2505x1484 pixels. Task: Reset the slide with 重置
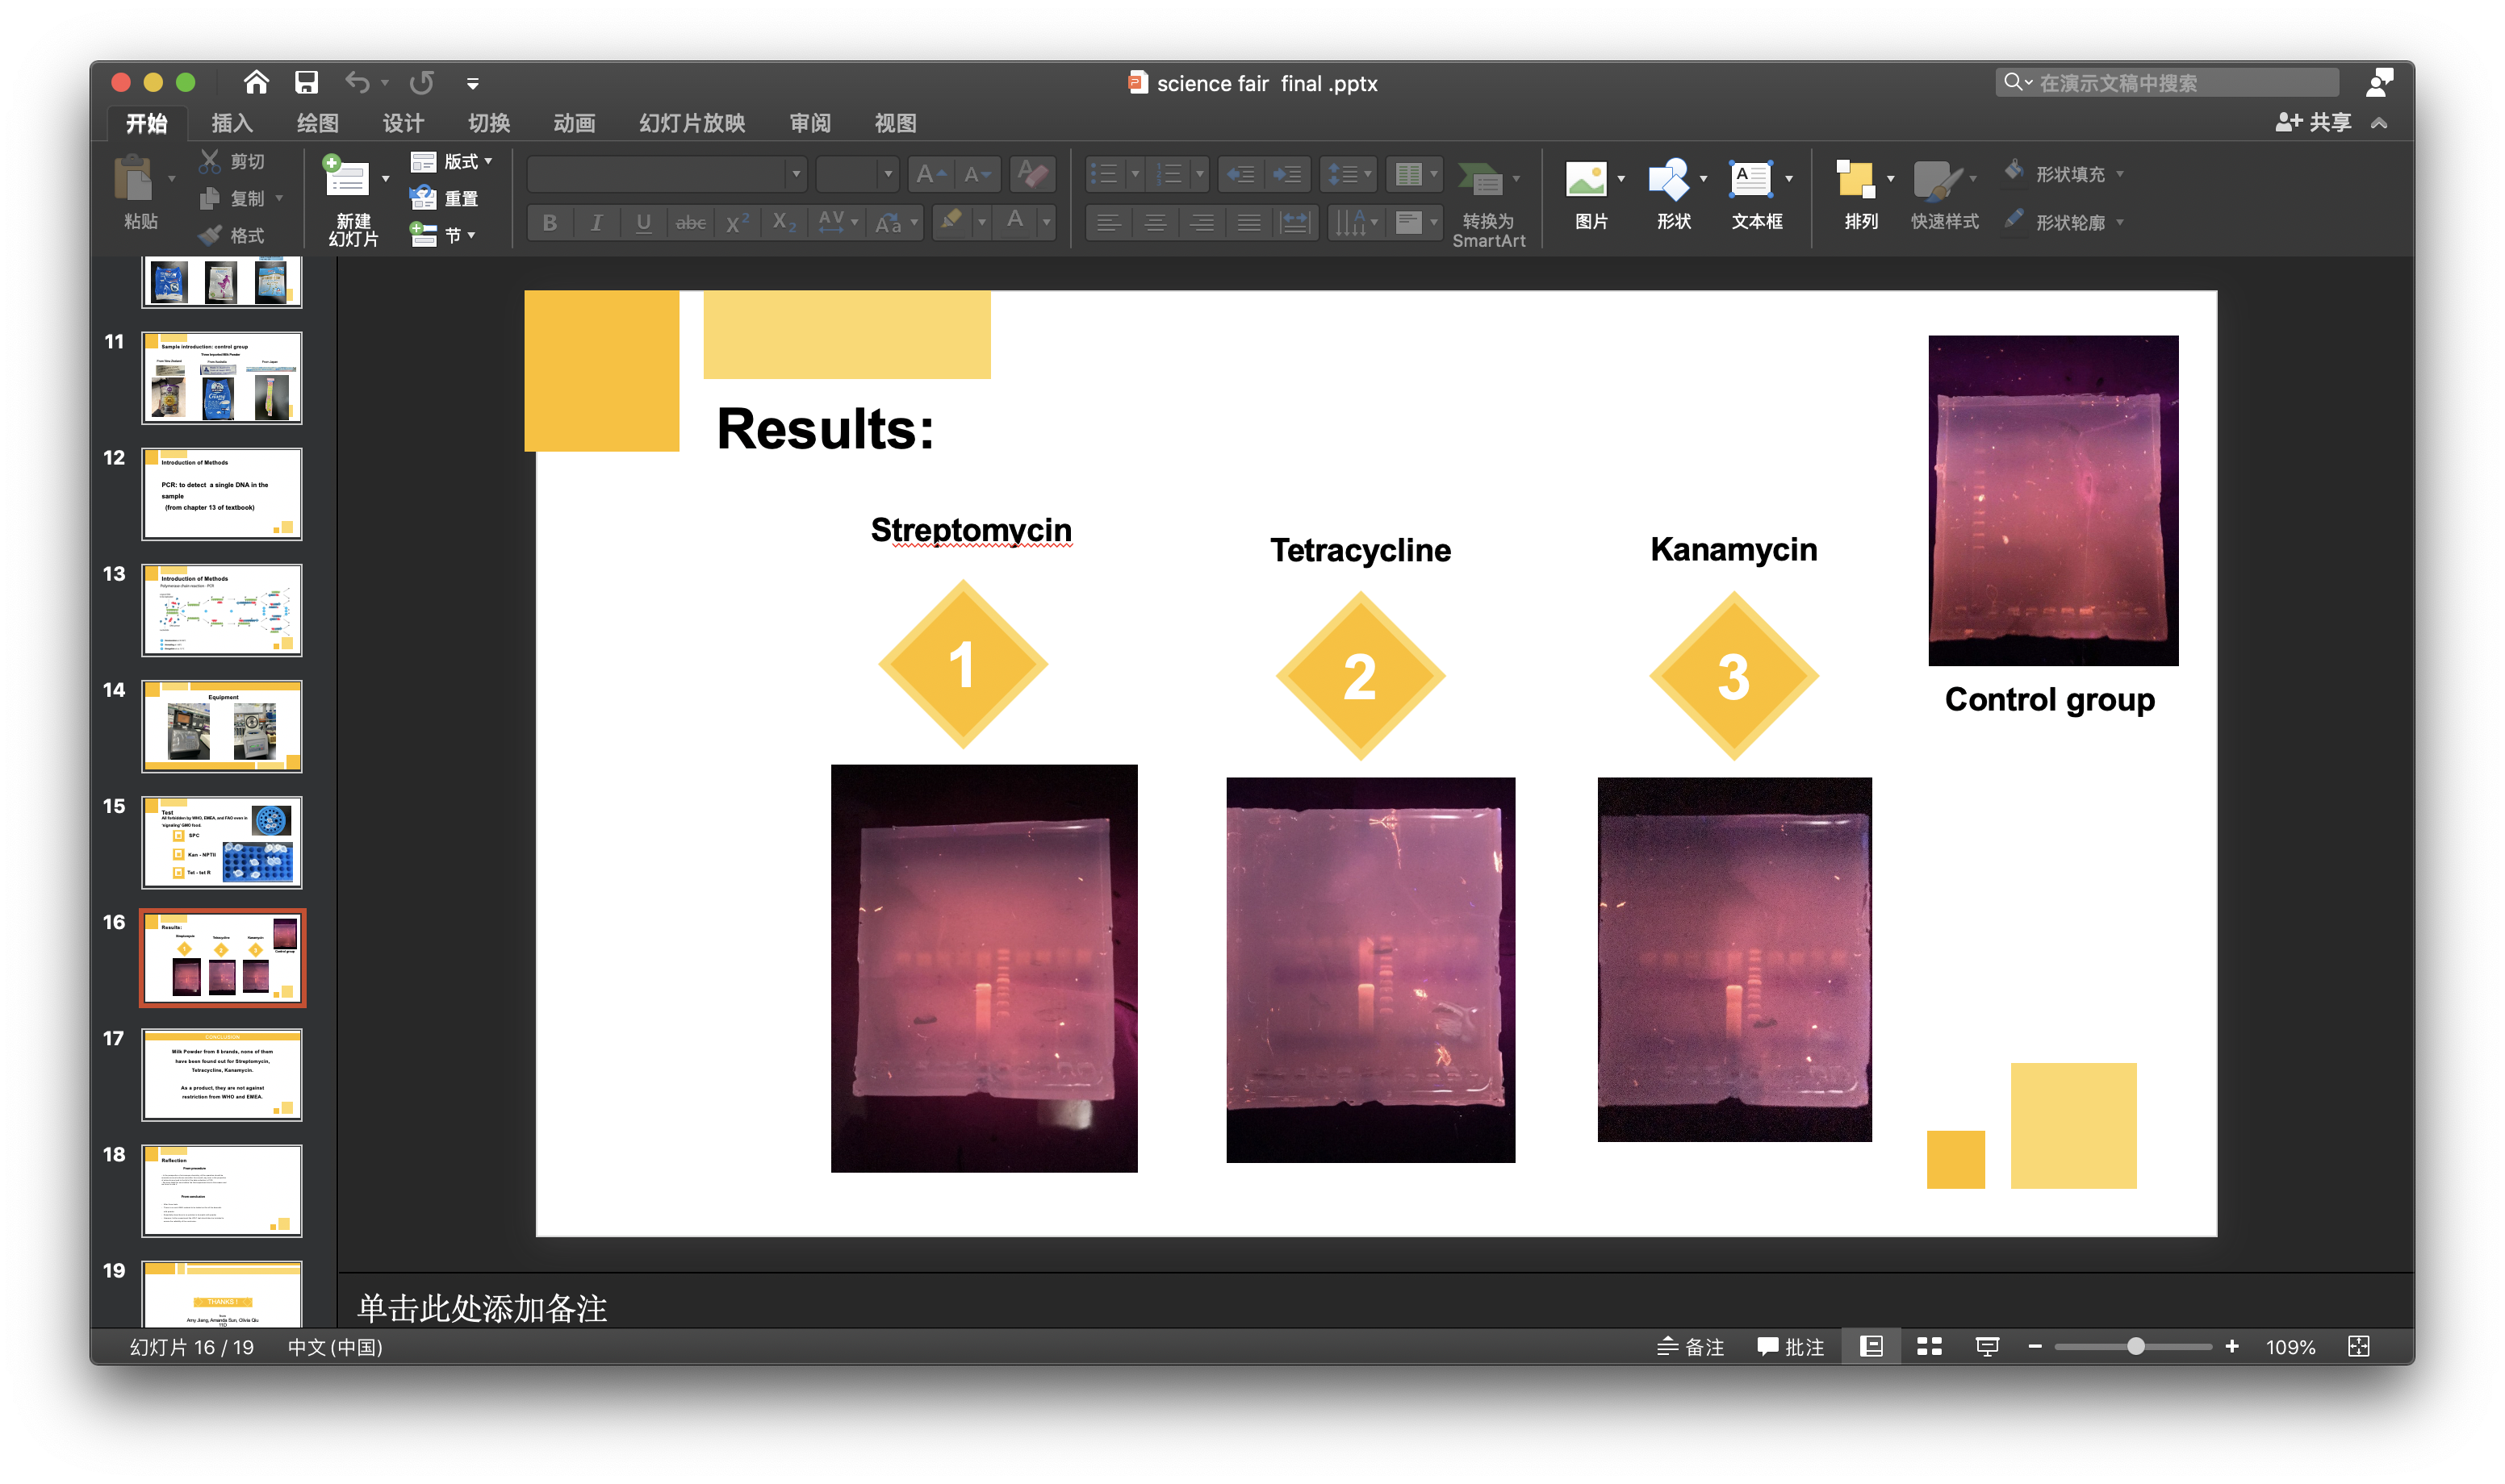pyautogui.click(x=444, y=198)
